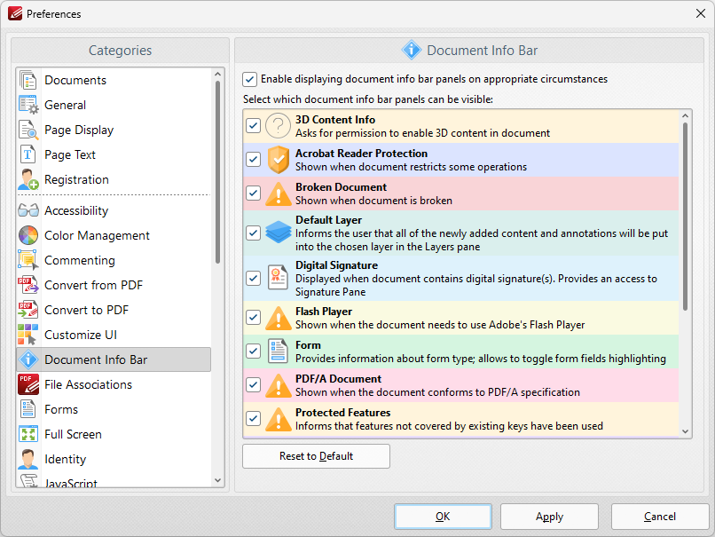Click the Categories list scrollbar thumb
This screenshot has height=537, width=715.
coord(217,172)
